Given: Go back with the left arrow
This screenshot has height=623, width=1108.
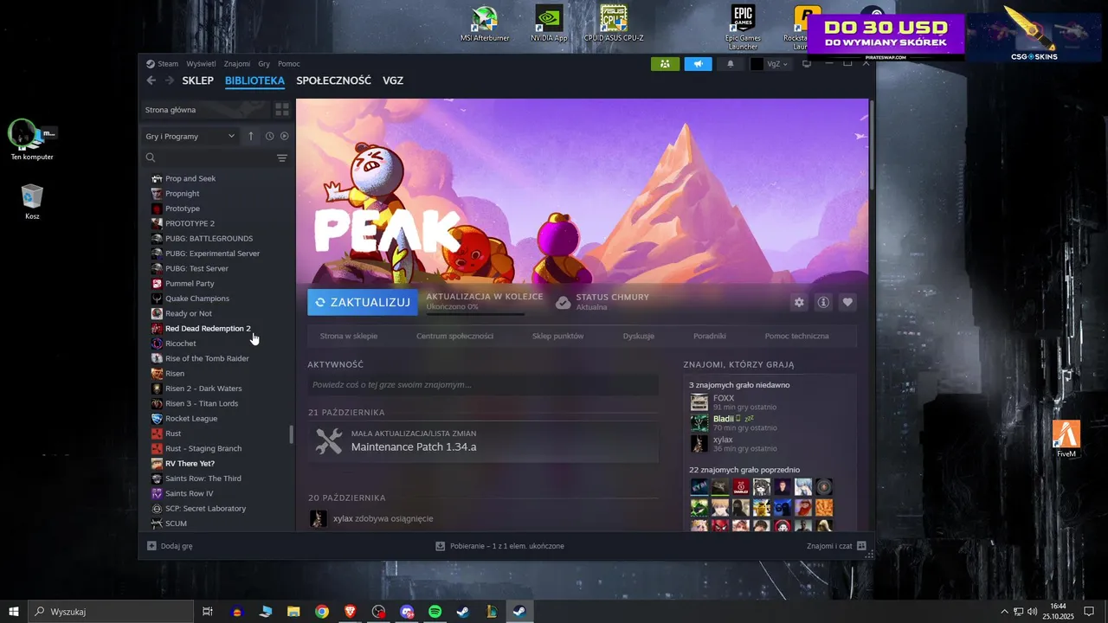Looking at the screenshot, I should point(151,80).
